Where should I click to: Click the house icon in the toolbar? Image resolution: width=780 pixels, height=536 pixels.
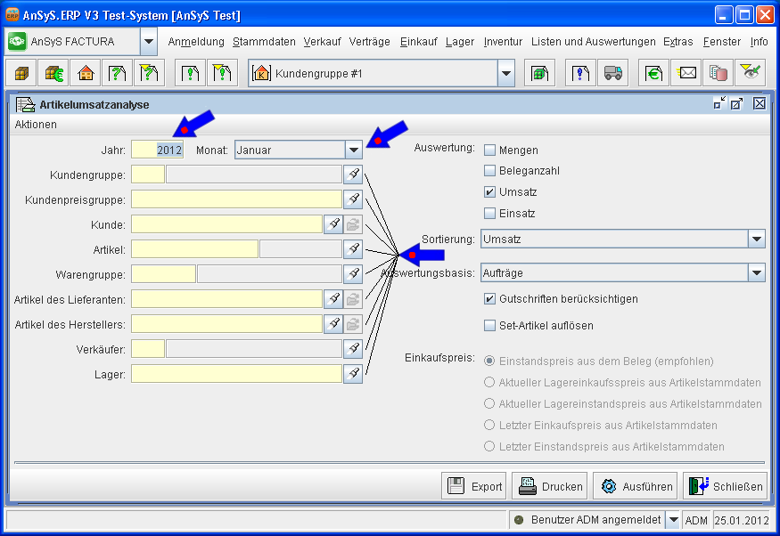click(86, 73)
